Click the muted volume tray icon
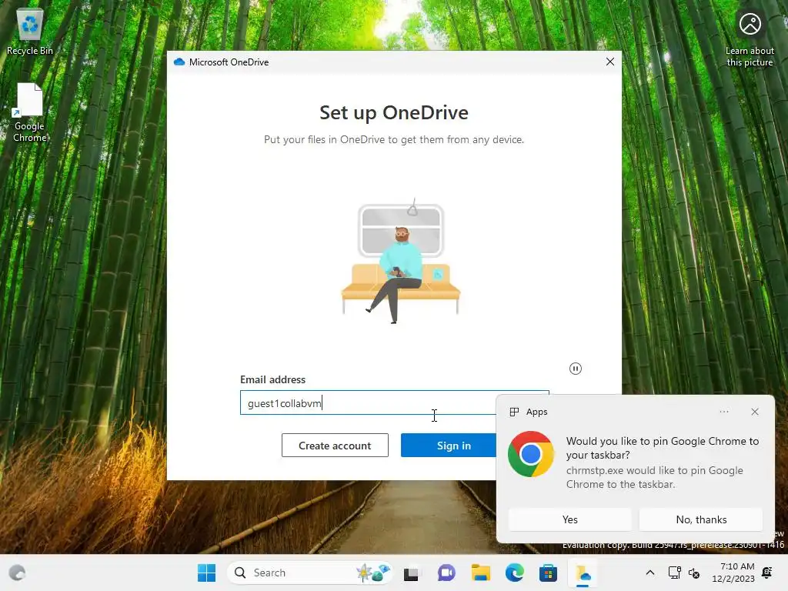788x591 pixels. (x=694, y=573)
